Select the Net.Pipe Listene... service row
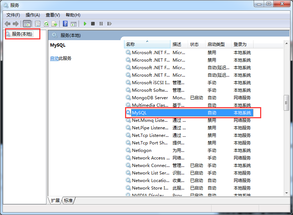293x215 pixels. 189,128
